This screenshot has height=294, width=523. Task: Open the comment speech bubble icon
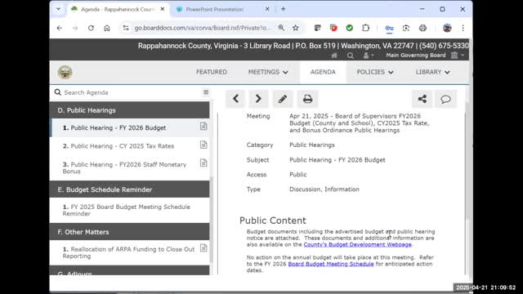tap(445, 99)
